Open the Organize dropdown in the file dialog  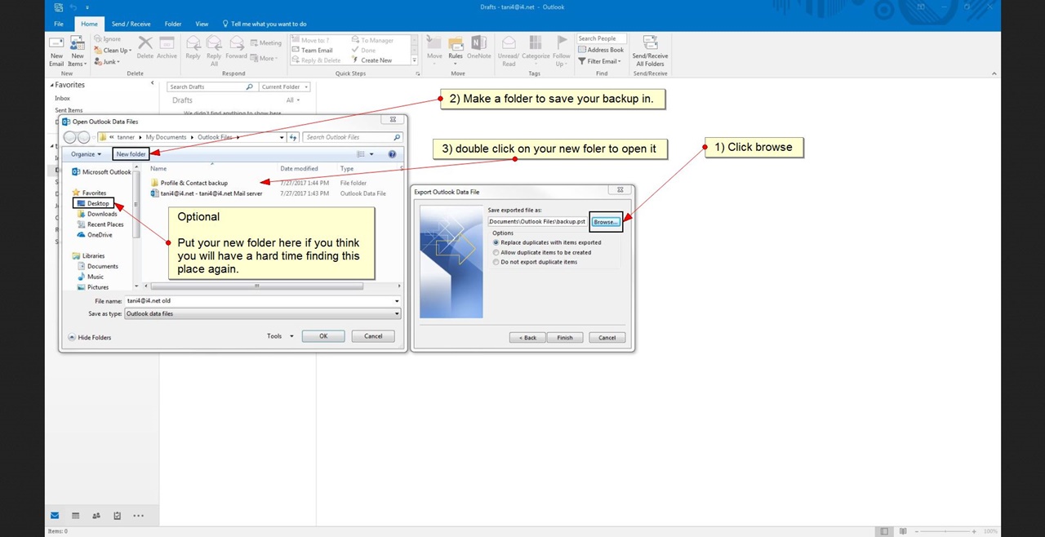click(86, 154)
